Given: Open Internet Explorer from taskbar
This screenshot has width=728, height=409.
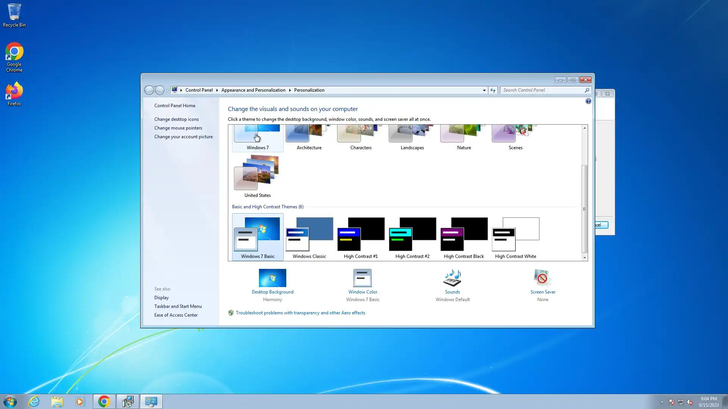Looking at the screenshot, I should (x=34, y=401).
